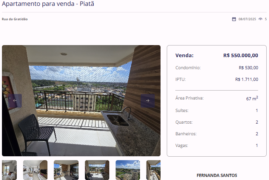This screenshot has width=269, height=180.
Task: Click the Condomínio value R$ 530,00
Action: tap(248, 68)
